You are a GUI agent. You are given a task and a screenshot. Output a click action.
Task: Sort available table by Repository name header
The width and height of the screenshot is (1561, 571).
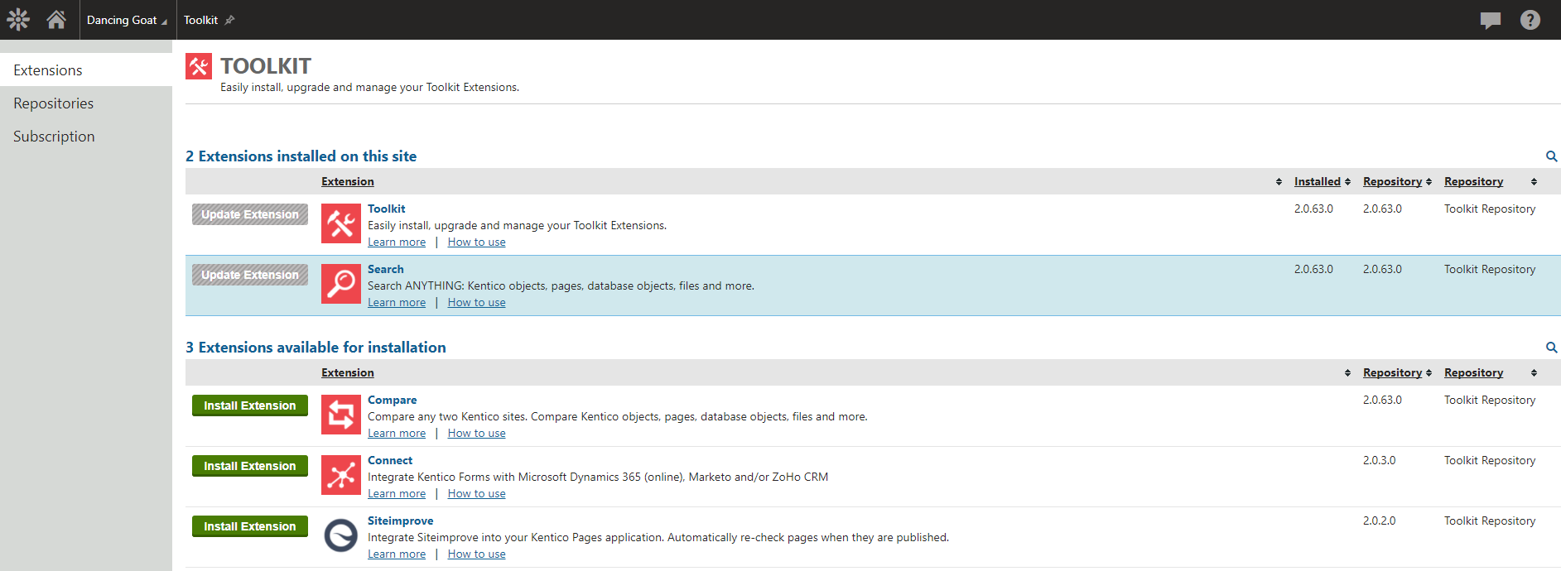coord(1473,372)
